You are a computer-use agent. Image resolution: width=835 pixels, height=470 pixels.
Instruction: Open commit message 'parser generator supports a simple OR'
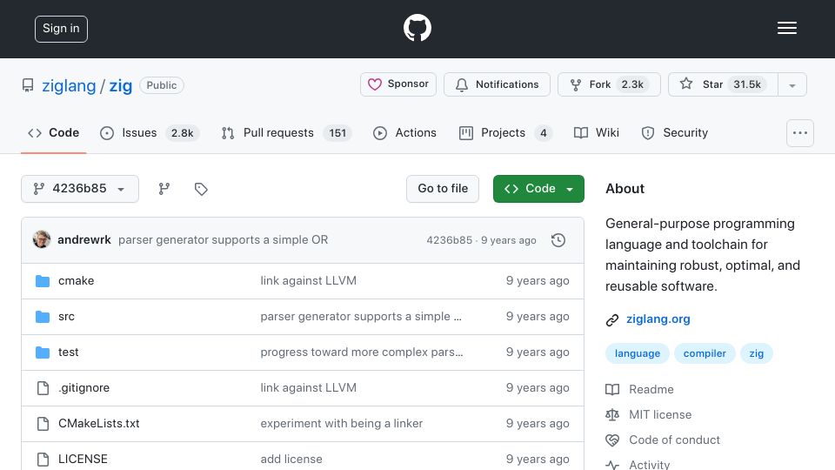[224, 240]
